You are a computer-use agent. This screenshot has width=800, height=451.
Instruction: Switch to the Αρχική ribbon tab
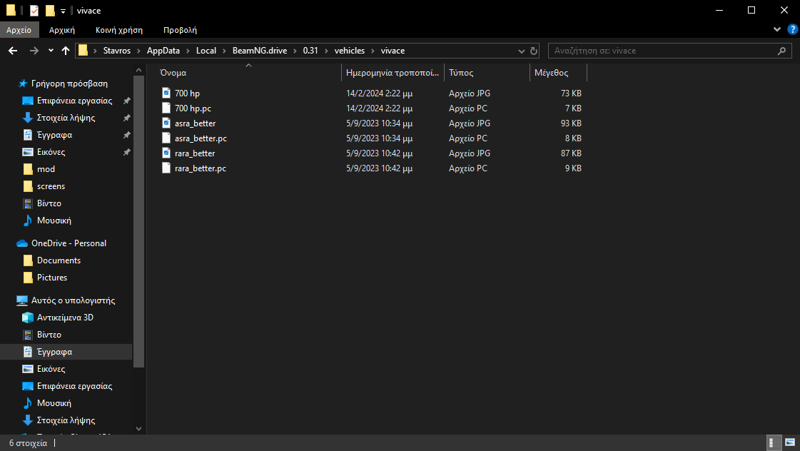[x=62, y=30]
